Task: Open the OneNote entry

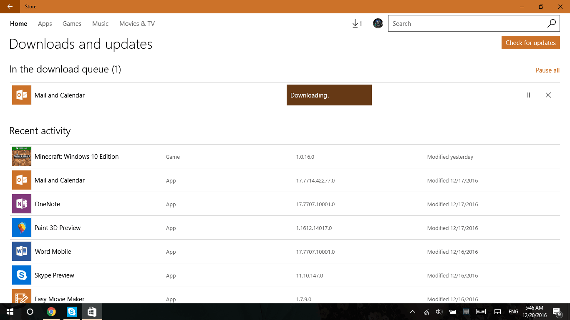Action: click(285, 204)
